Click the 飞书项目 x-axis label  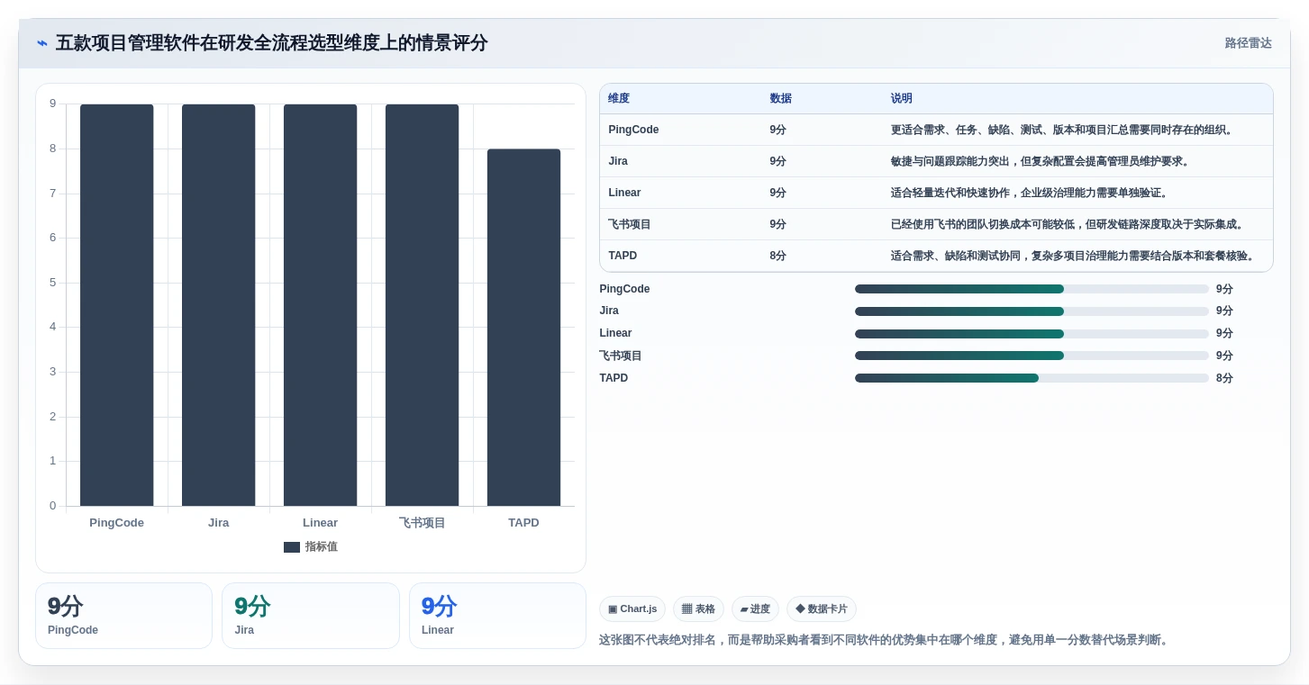423,523
